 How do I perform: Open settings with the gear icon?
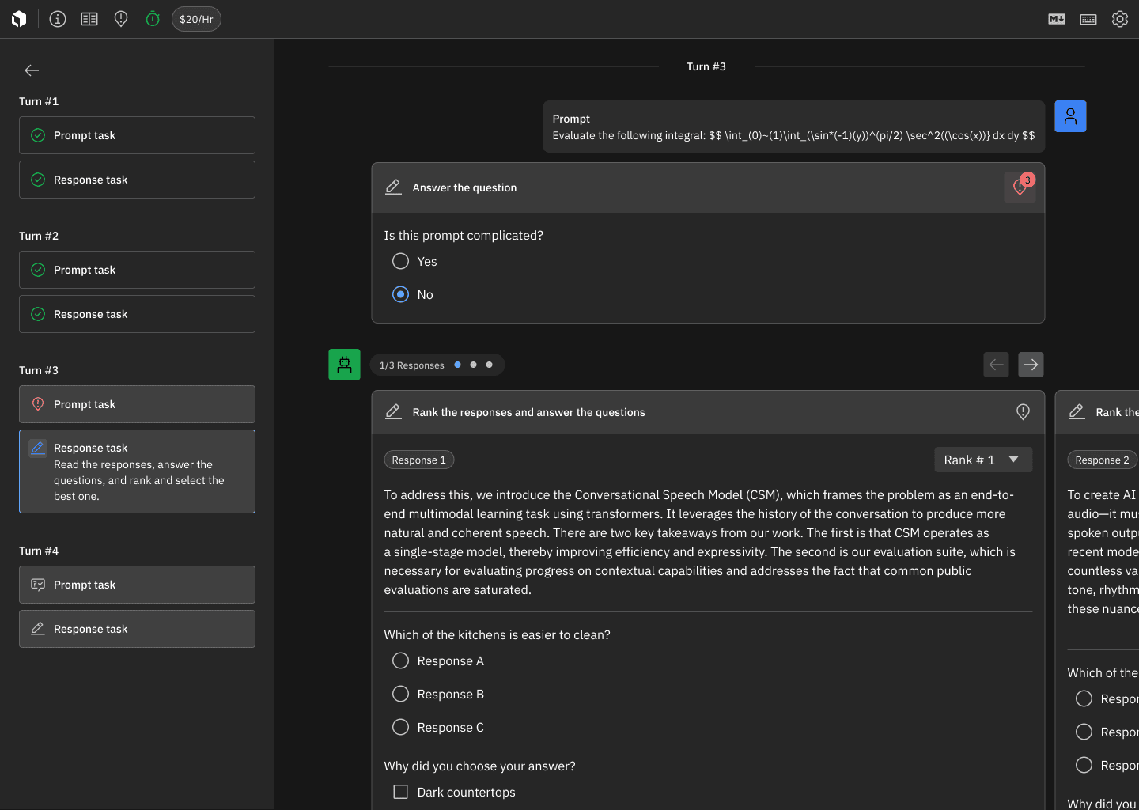1119,19
